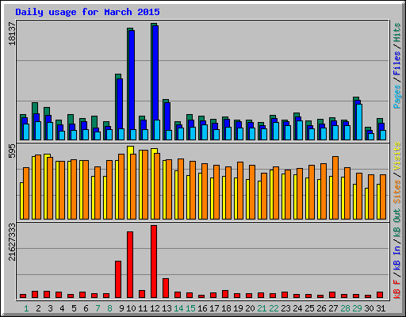
Task: Click day 19 on the x-axis
Action: coord(238,308)
